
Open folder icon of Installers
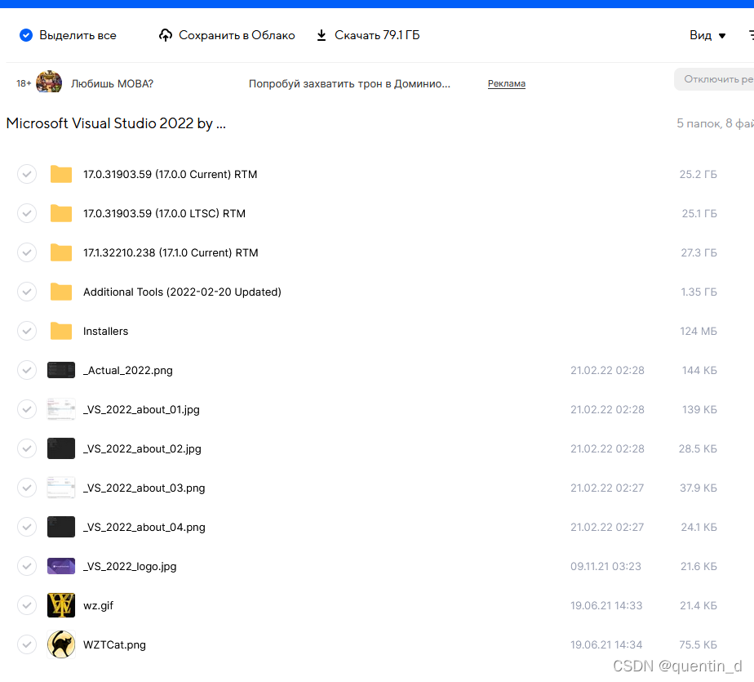61,331
